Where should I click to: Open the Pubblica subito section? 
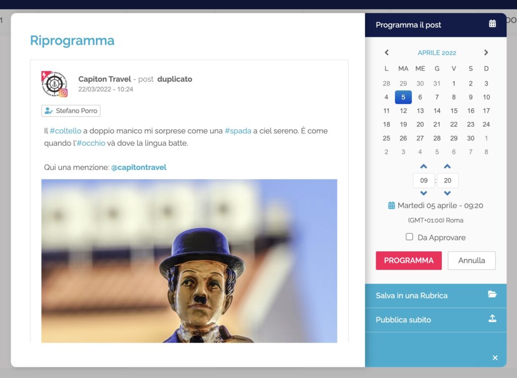pos(403,320)
